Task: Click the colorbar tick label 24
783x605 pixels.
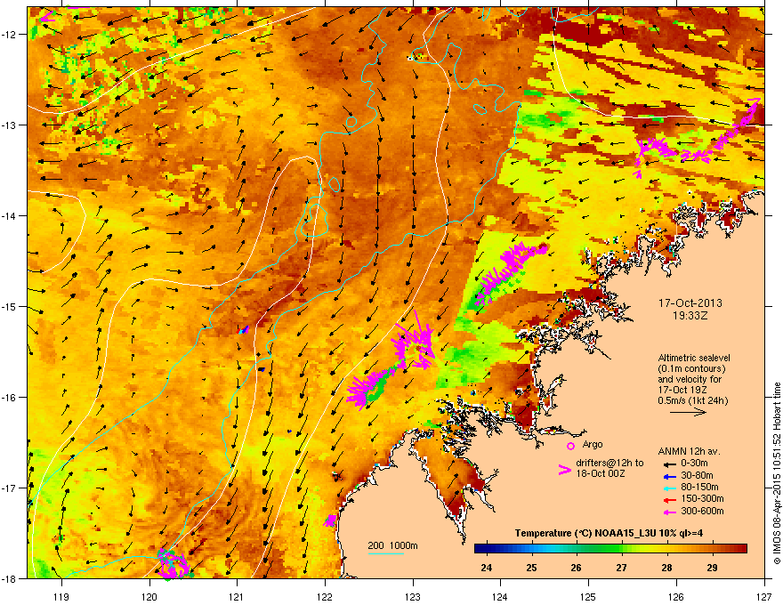Action: (486, 568)
